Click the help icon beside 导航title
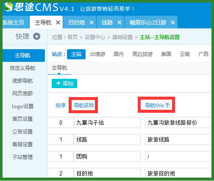 [x=167, y=105]
